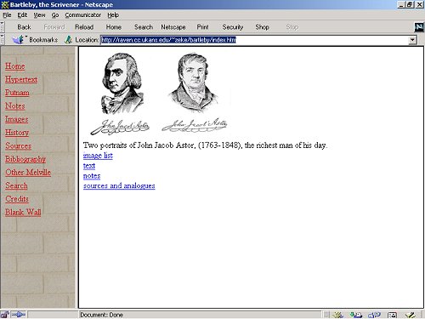Viewport: 425px width, 319px height.
Task: Click inside the Location URL field
Action: [x=254, y=40]
